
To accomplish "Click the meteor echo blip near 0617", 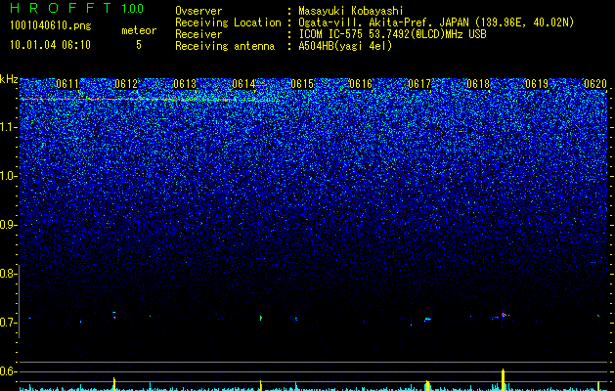I will coord(427,319).
